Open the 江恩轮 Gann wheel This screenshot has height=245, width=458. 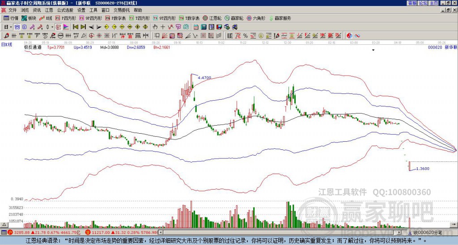(212, 18)
